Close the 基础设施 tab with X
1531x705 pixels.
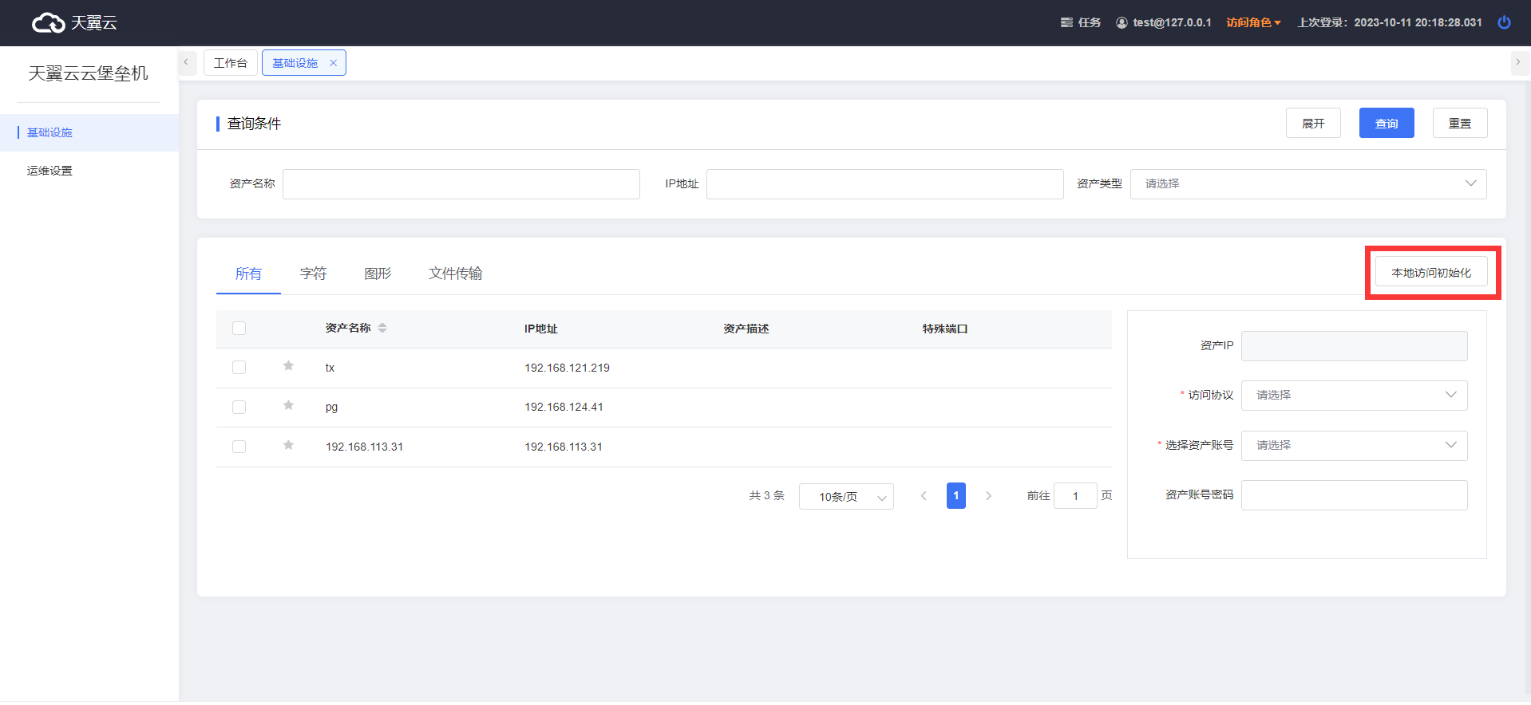[x=334, y=63]
